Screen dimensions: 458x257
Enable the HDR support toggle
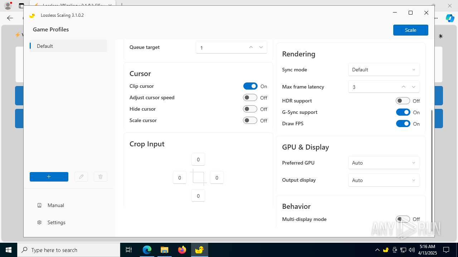[x=403, y=101]
